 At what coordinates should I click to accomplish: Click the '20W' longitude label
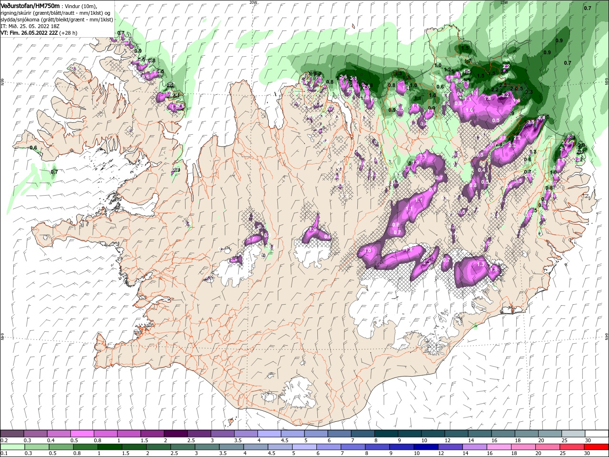(253, 2)
